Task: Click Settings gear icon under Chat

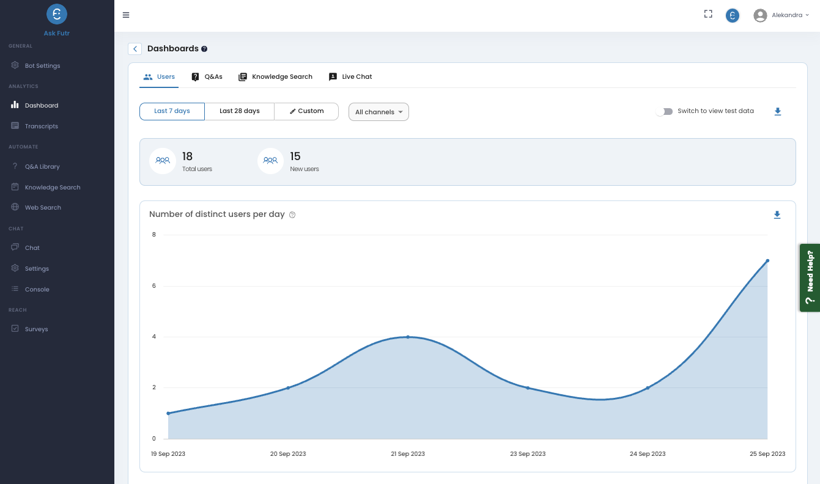Action: click(x=15, y=268)
